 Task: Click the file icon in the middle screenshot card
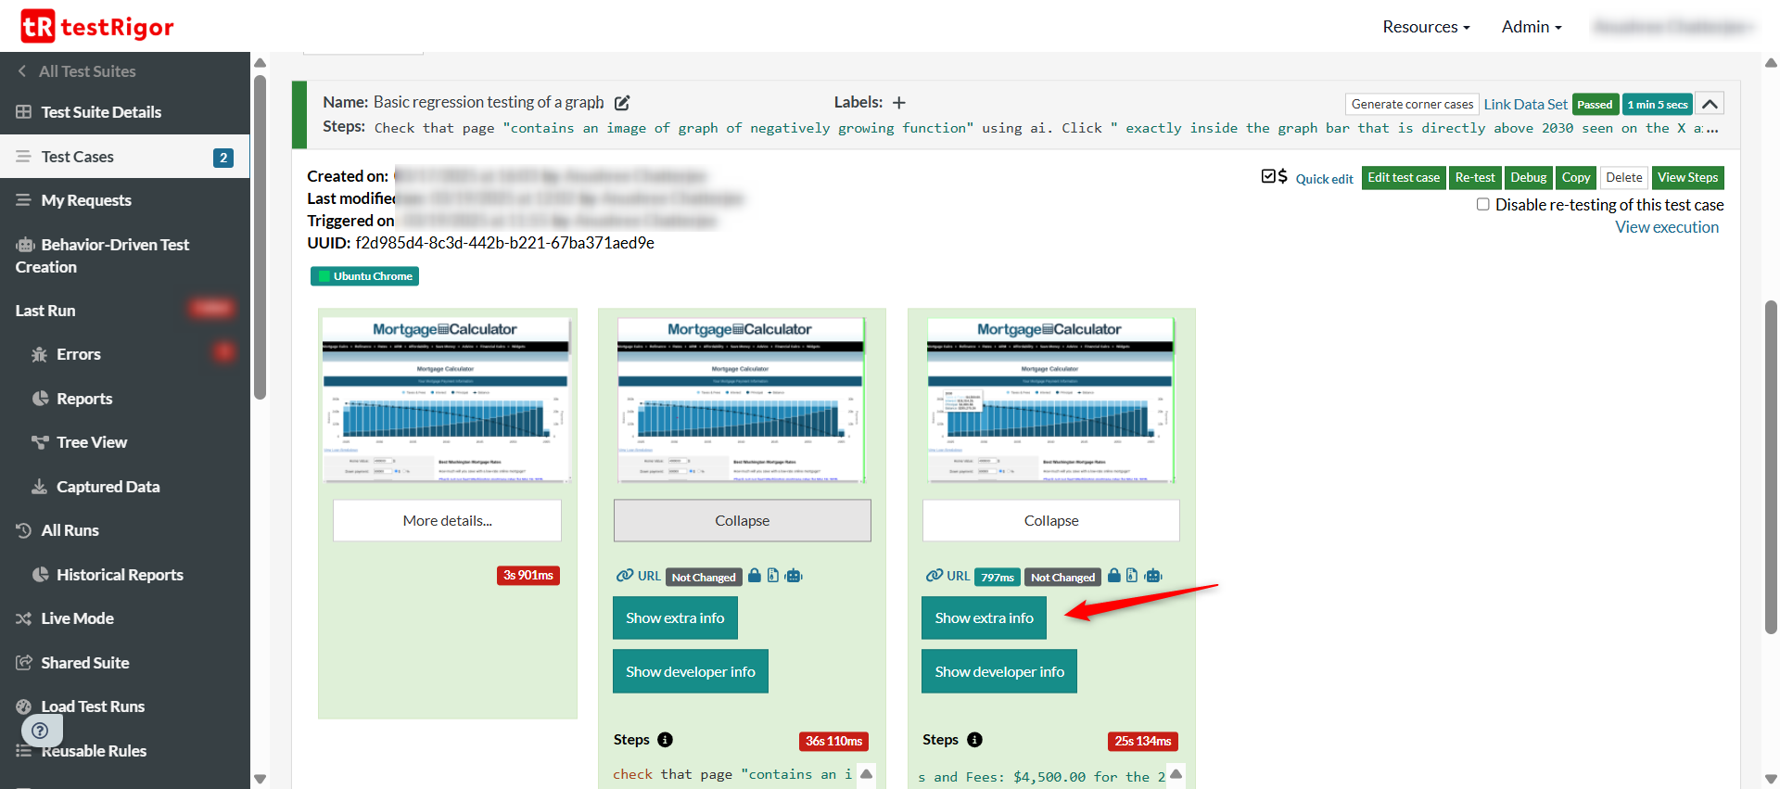(x=773, y=576)
